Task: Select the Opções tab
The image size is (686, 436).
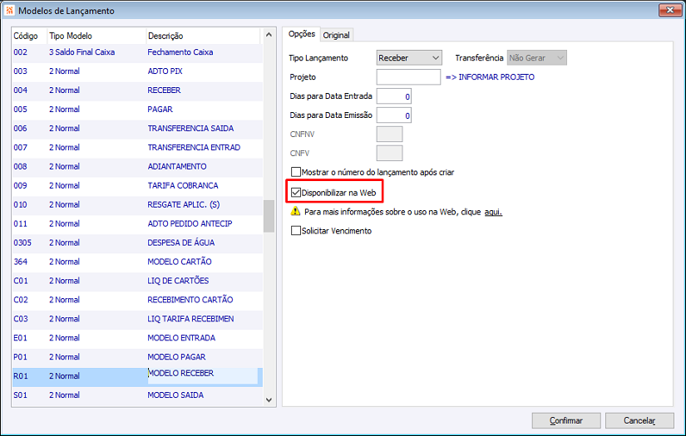Action: click(302, 34)
